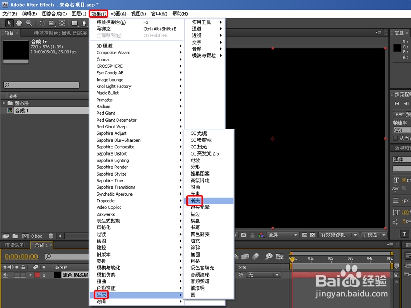Click the Interpret Footage icon in project panel

(x=6, y=236)
